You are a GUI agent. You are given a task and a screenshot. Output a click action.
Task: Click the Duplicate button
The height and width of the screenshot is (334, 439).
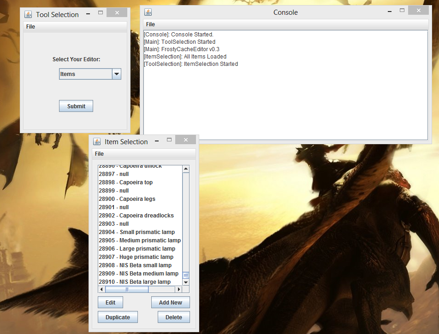click(x=118, y=317)
